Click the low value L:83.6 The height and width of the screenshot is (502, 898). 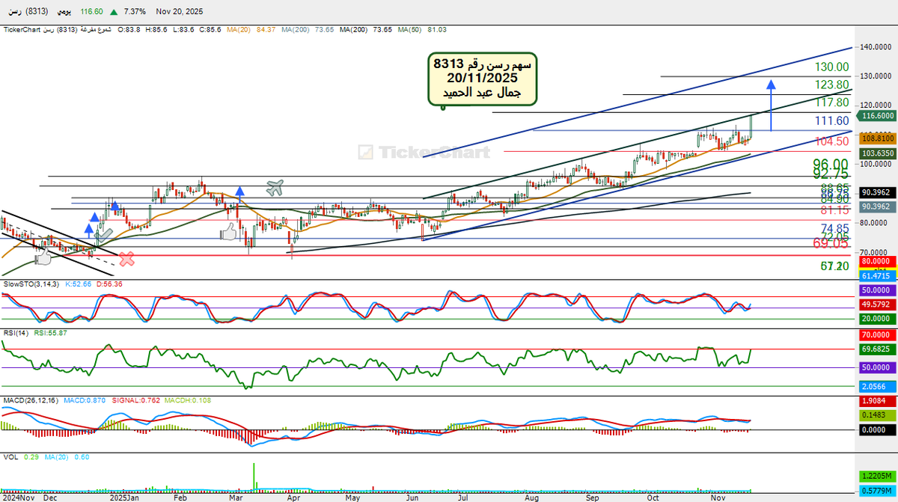point(183,29)
